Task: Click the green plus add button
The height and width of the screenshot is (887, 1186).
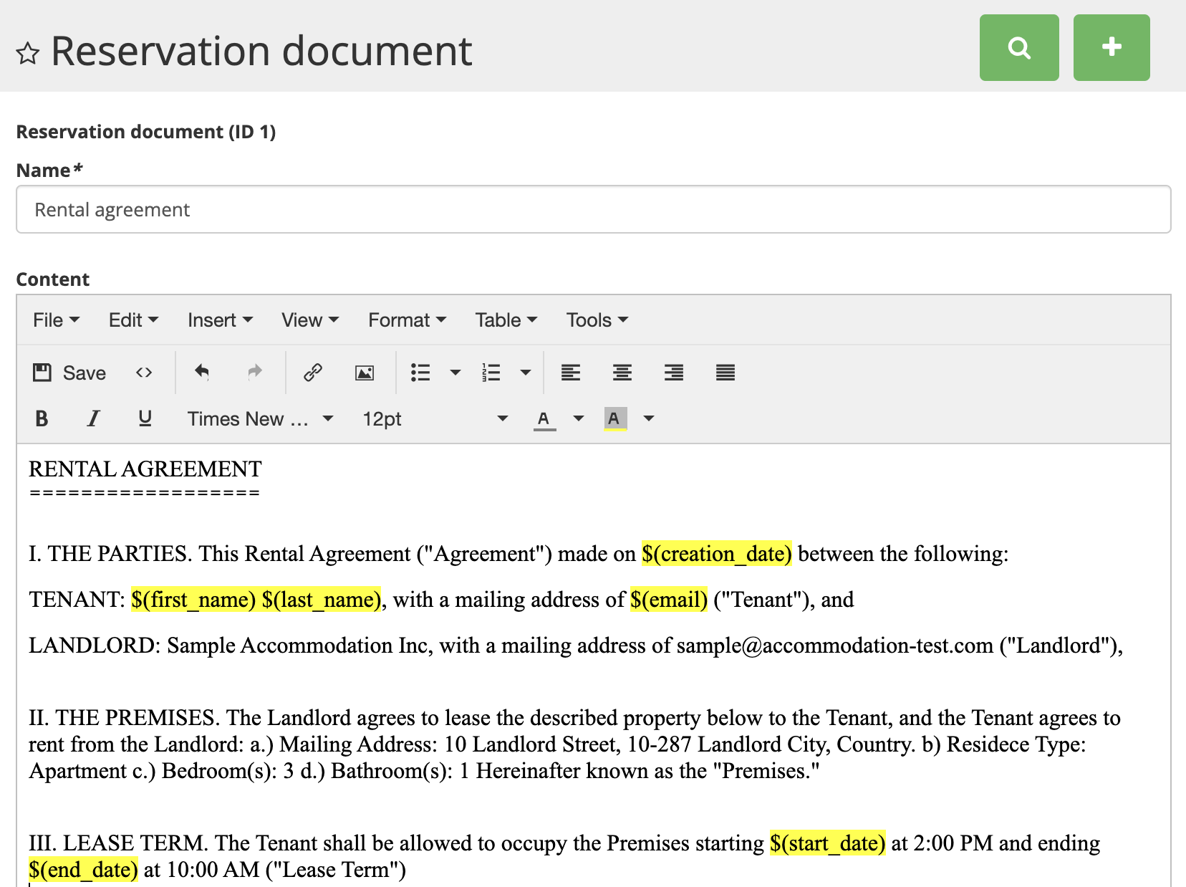Action: tap(1111, 47)
